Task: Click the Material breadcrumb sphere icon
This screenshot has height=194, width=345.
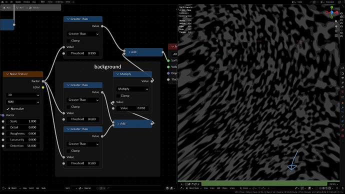Action: click(x=30, y=7)
